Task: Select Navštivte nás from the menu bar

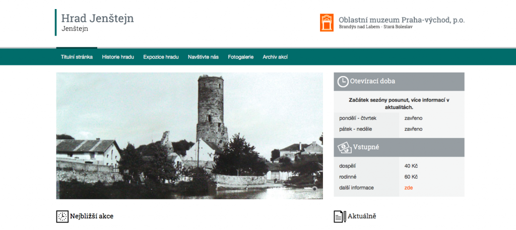Action: click(203, 57)
